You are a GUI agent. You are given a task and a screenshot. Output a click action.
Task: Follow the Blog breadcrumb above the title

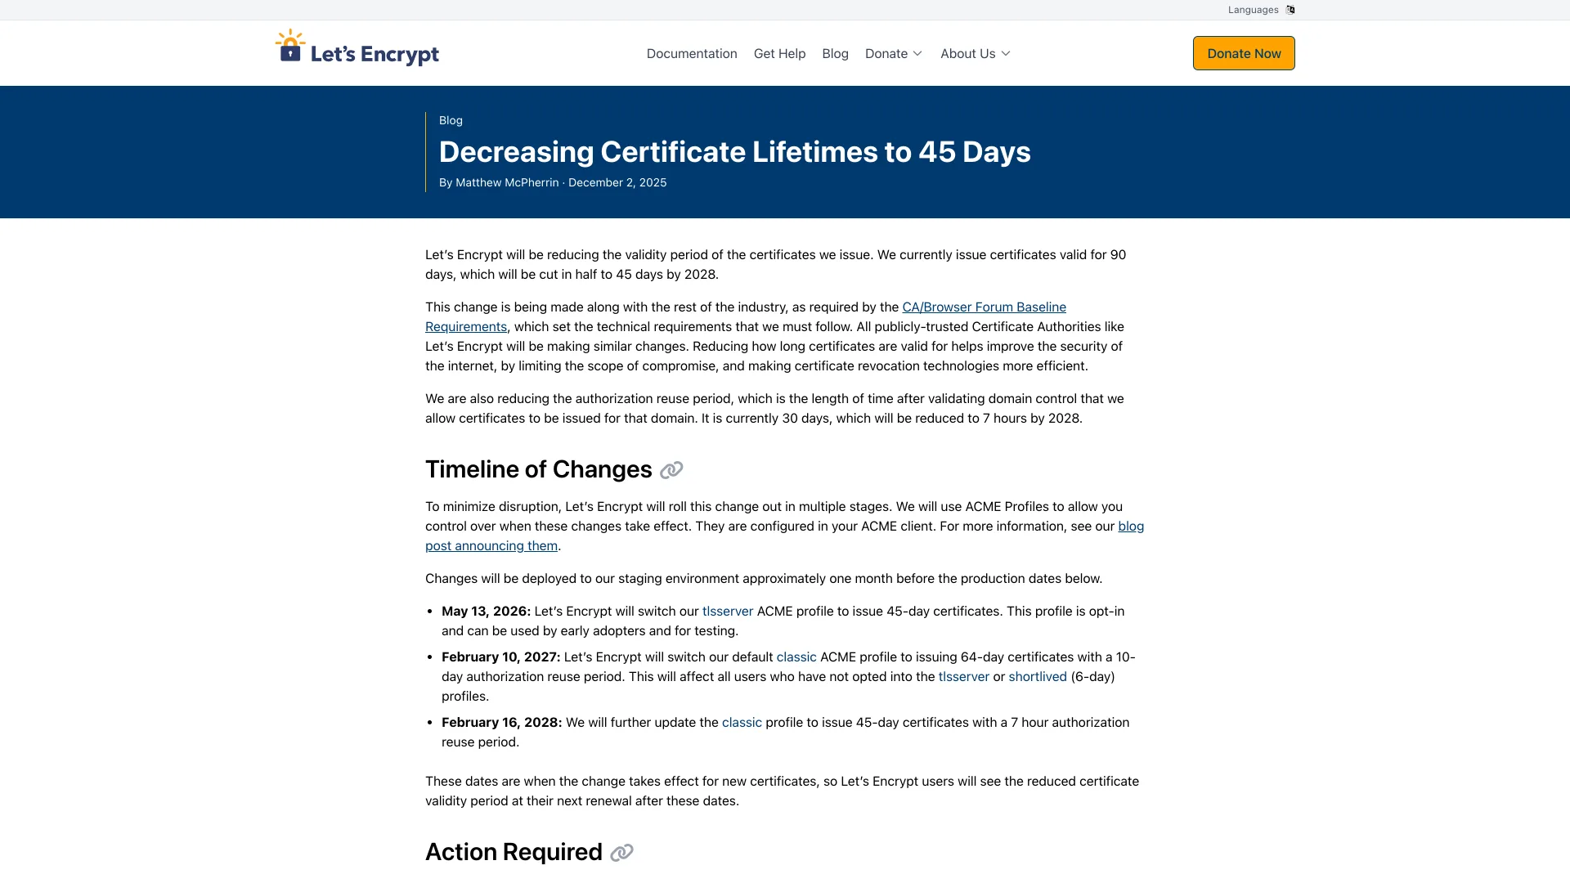451,120
